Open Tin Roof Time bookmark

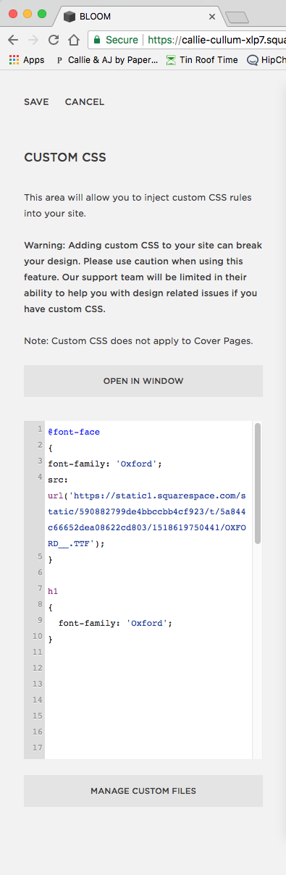point(202,60)
